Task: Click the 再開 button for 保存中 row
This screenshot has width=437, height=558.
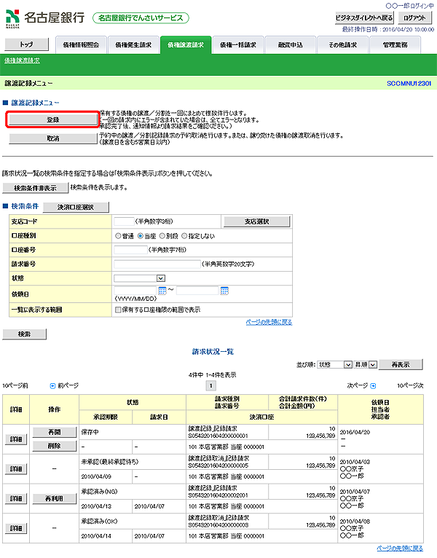Action: [x=55, y=432]
